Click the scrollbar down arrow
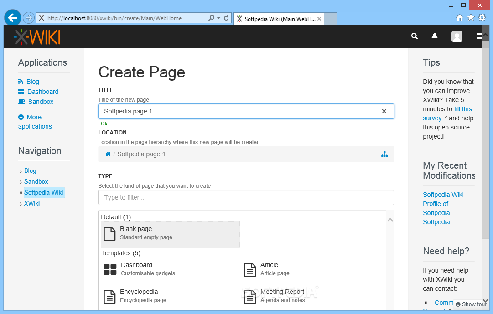The height and width of the screenshot is (314, 493). [485, 300]
